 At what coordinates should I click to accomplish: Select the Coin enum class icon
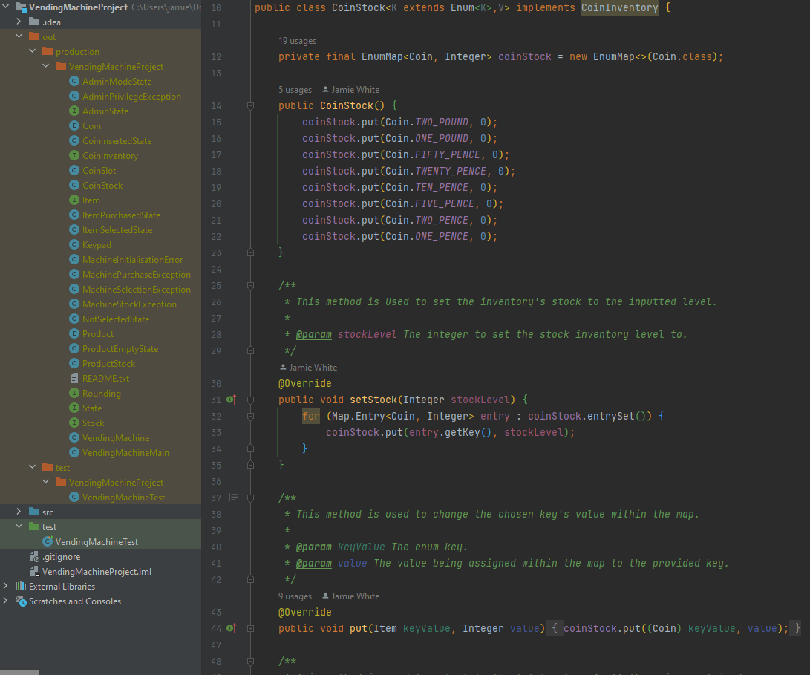74,125
